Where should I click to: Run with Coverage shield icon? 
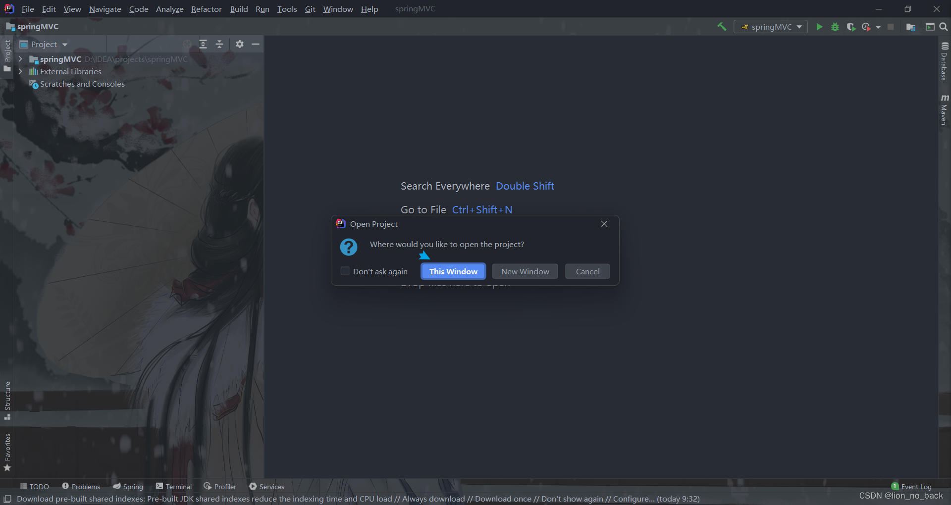(x=851, y=27)
